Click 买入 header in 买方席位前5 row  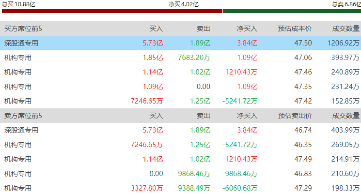[x=156, y=29]
